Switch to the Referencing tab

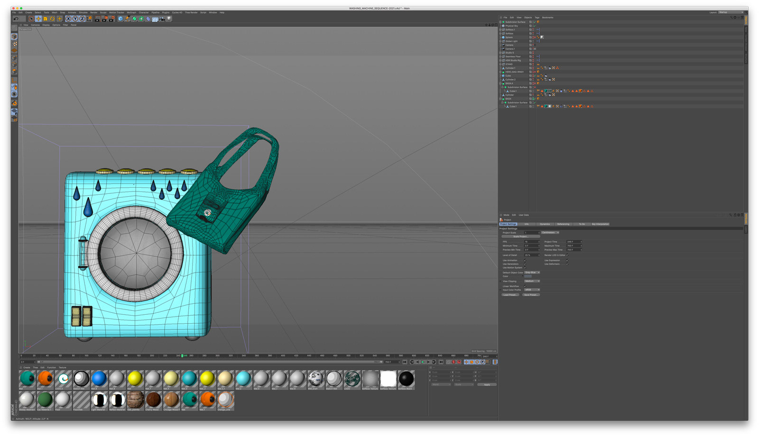coord(563,224)
